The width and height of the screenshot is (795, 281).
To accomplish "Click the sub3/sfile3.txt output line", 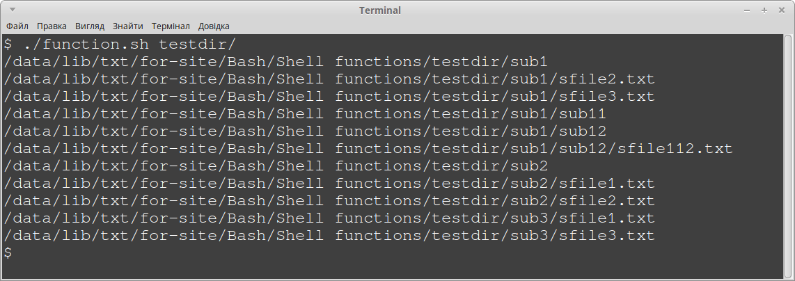I will (x=329, y=235).
